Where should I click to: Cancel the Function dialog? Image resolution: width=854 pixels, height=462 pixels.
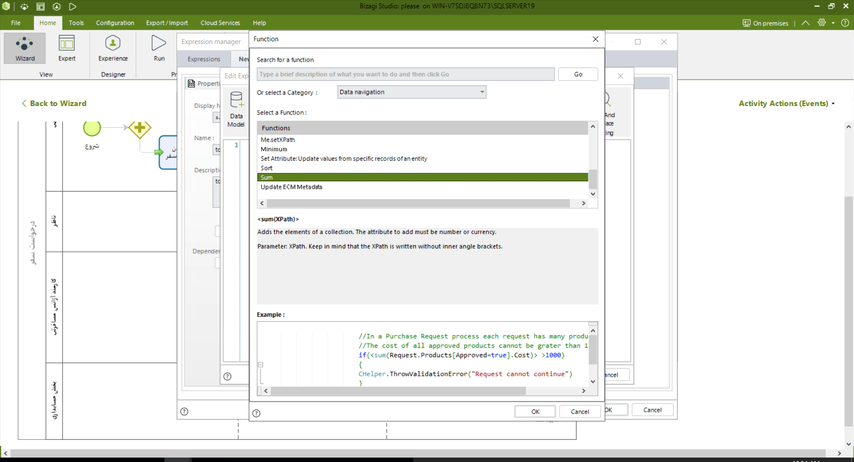[x=580, y=412]
